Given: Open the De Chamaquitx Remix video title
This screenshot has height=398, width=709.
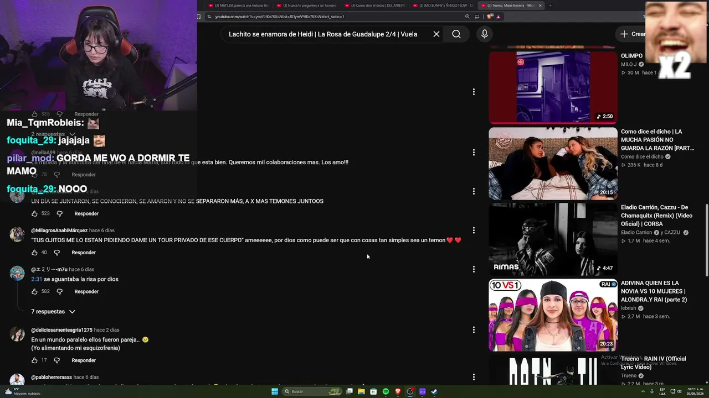Looking at the screenshot, I should [656, 216].
